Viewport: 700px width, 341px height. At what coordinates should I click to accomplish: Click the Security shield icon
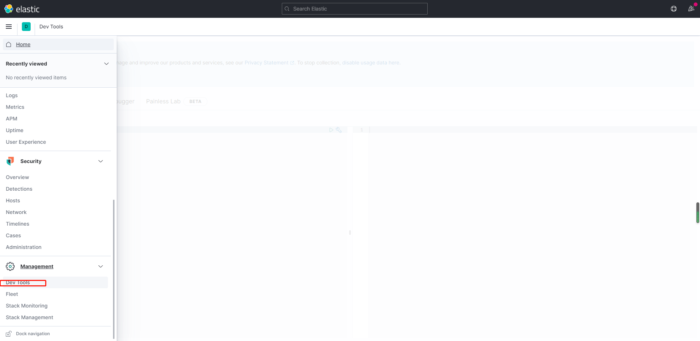coord(10,161)
